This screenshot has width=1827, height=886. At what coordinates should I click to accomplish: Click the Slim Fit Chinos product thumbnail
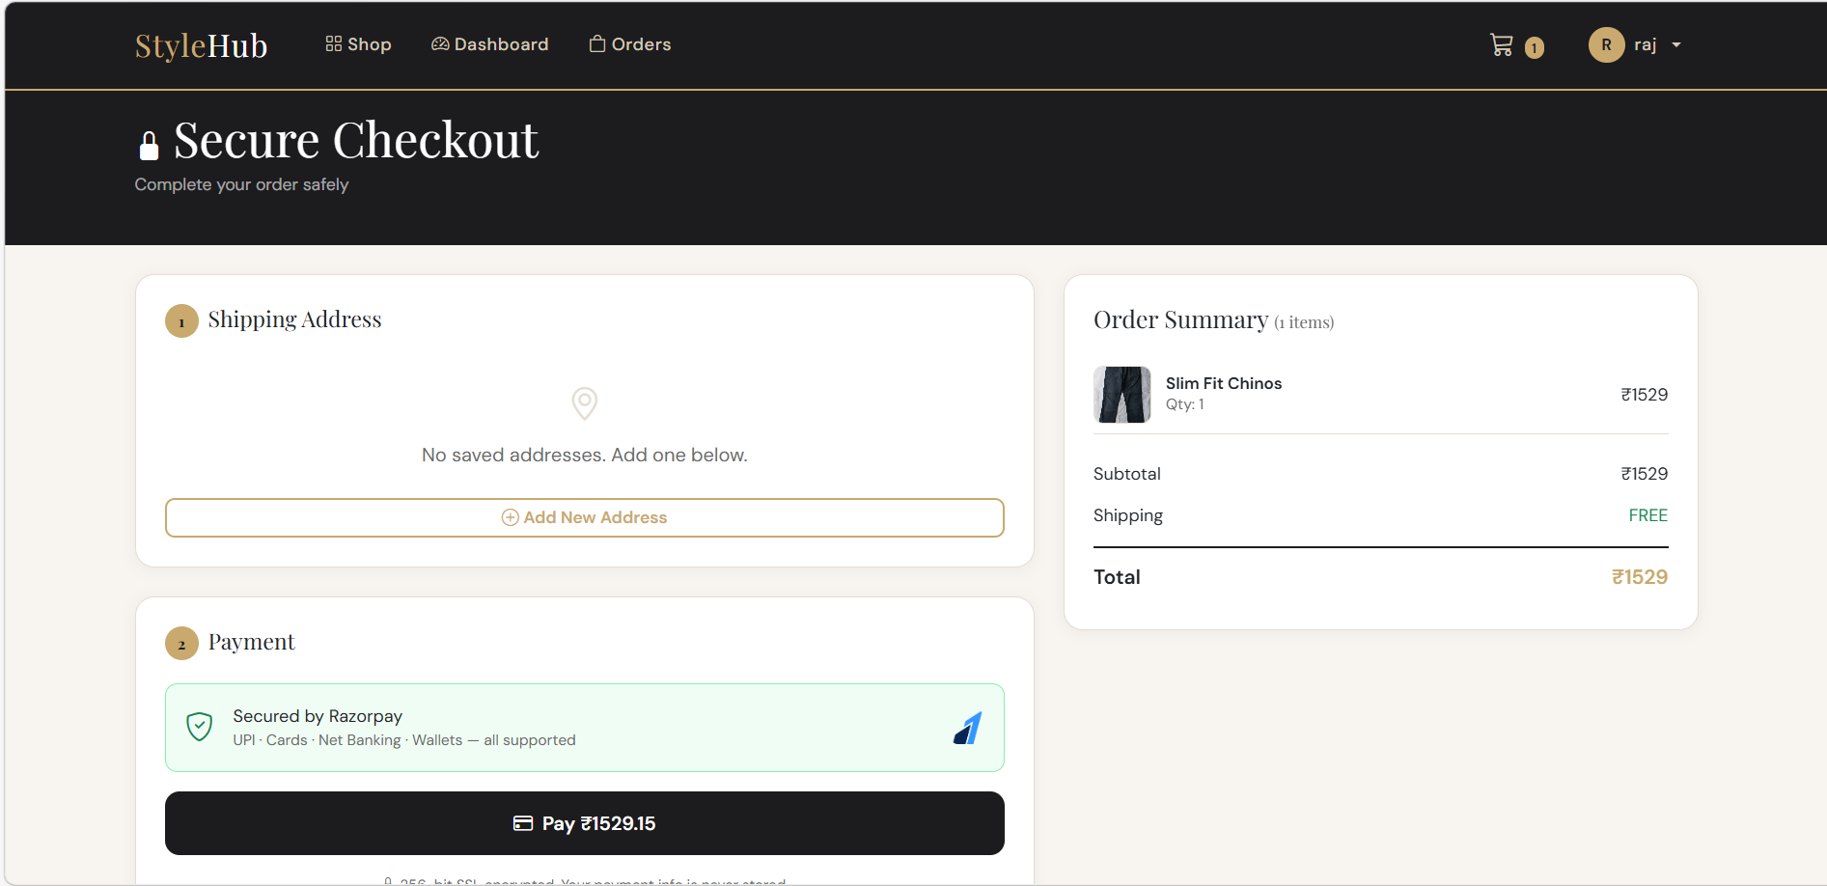(x=1121, y=395)
